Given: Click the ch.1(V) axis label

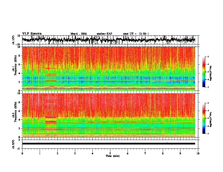Looking at the screenshot, I should (14, 40).
